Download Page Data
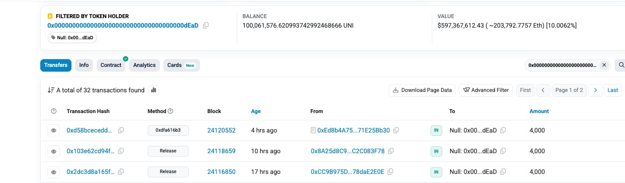 [422, 90]
